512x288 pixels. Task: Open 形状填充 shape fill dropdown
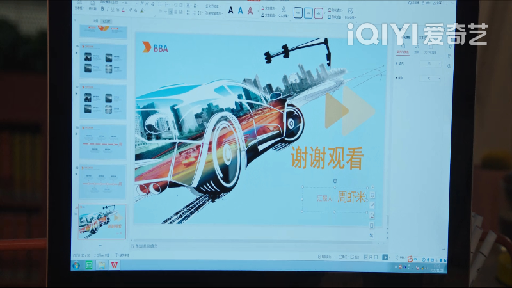click(335, 10)
